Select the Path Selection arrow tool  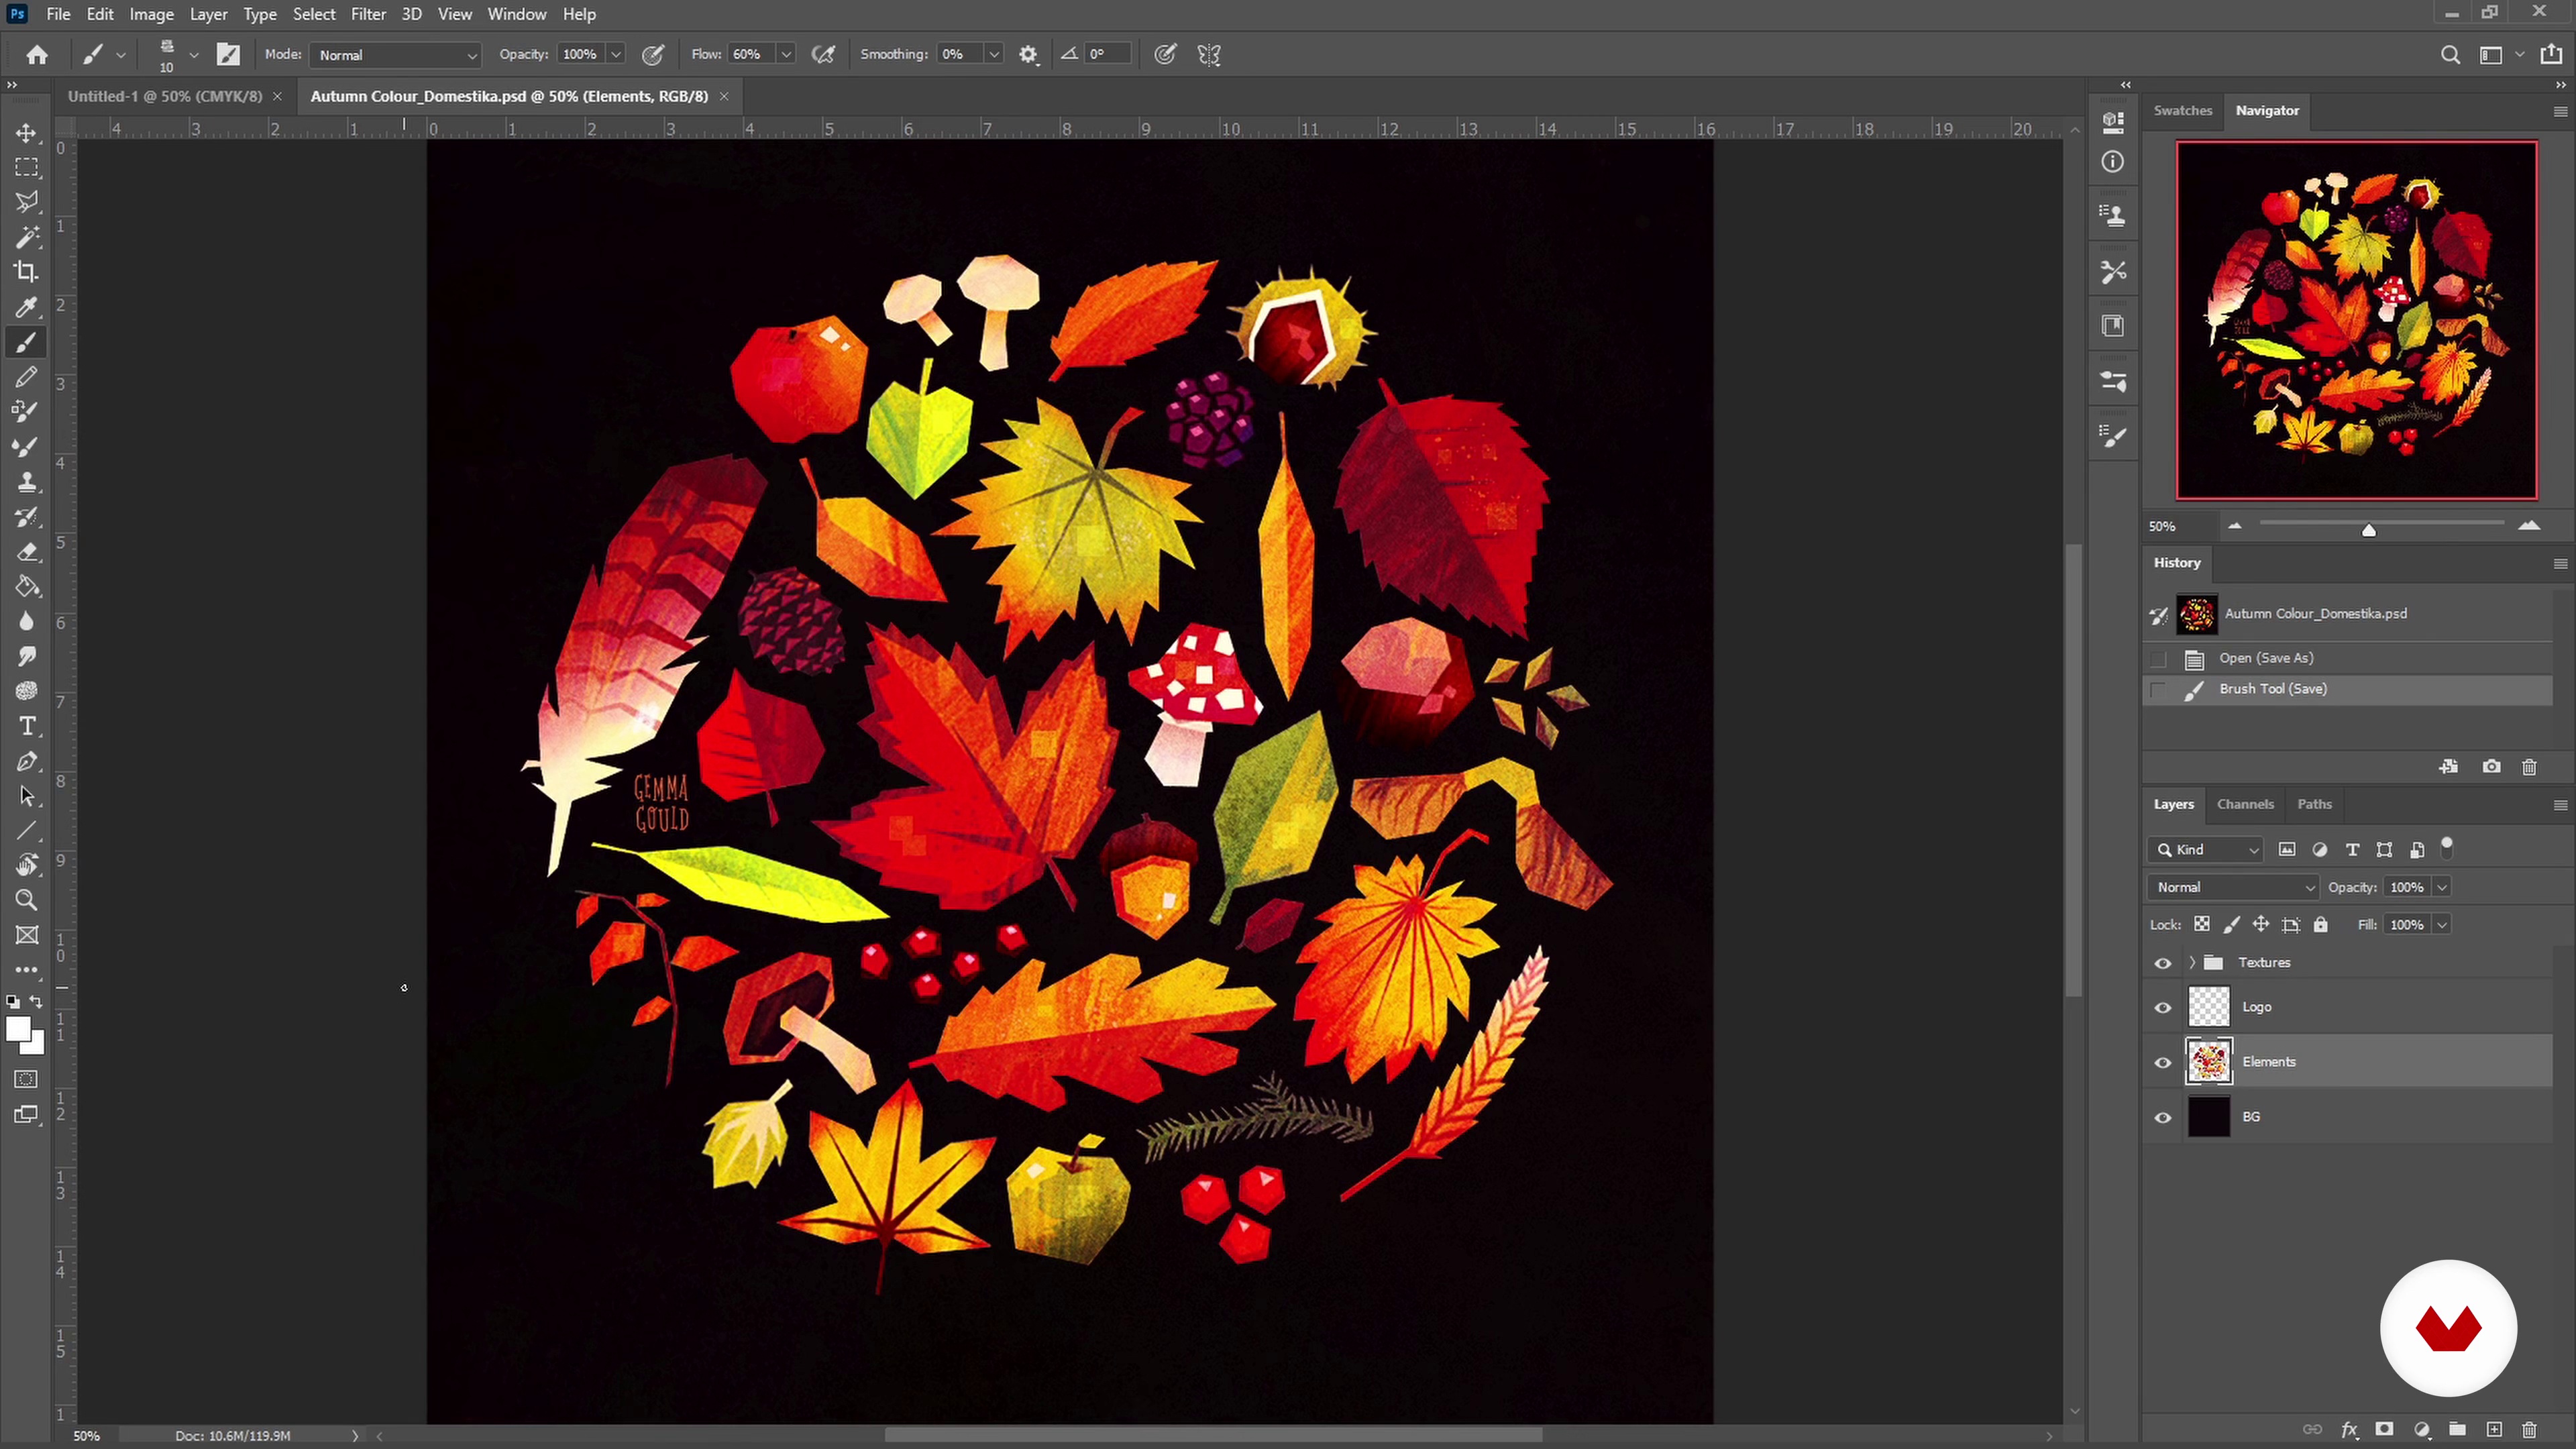(27, 796)
